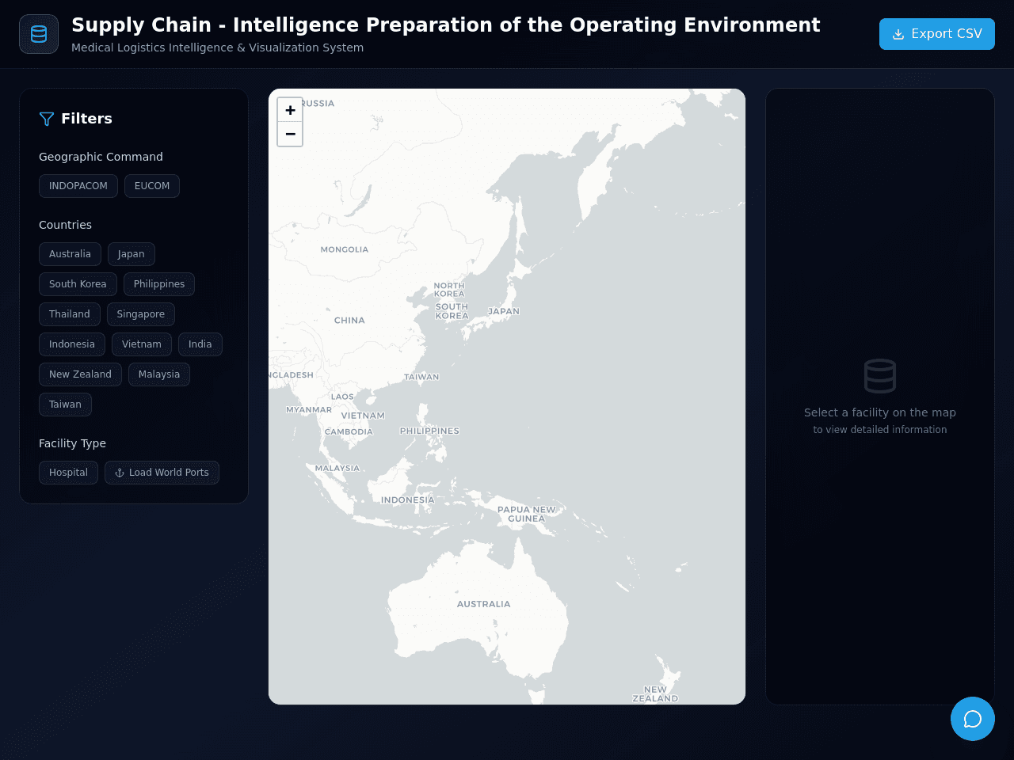Click the INDONESIA map label
Viewport: 1014px width, 760px height.
coord(408,500)
